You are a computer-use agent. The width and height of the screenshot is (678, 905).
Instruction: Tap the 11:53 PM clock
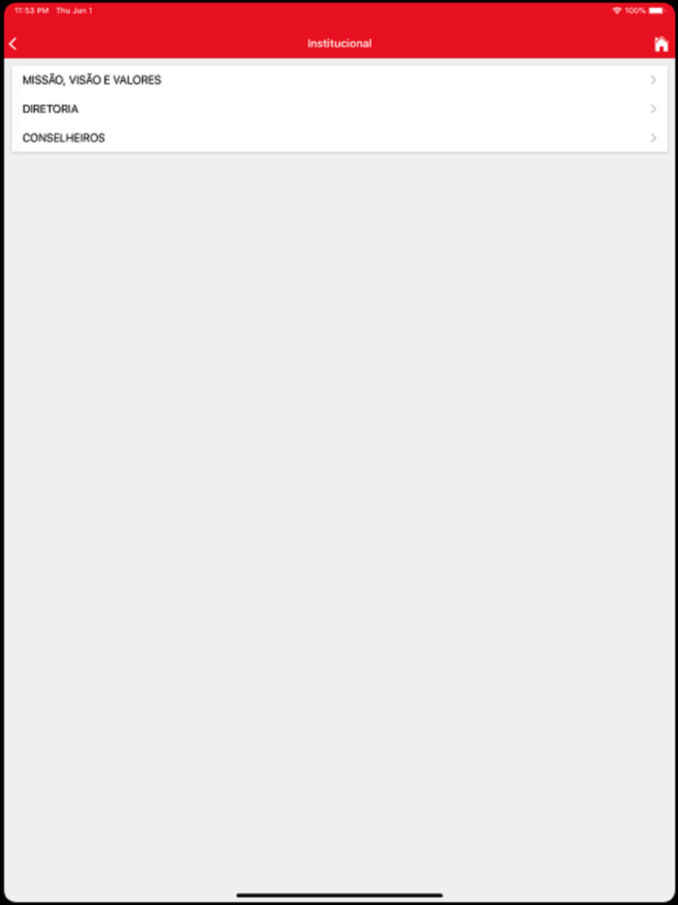tap(32, 11)
